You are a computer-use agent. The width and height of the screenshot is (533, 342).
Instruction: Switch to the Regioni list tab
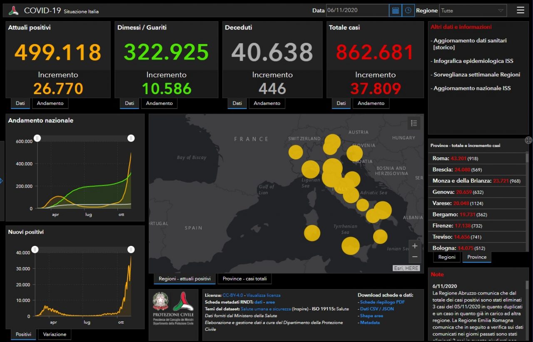click(x=447, y=257)
